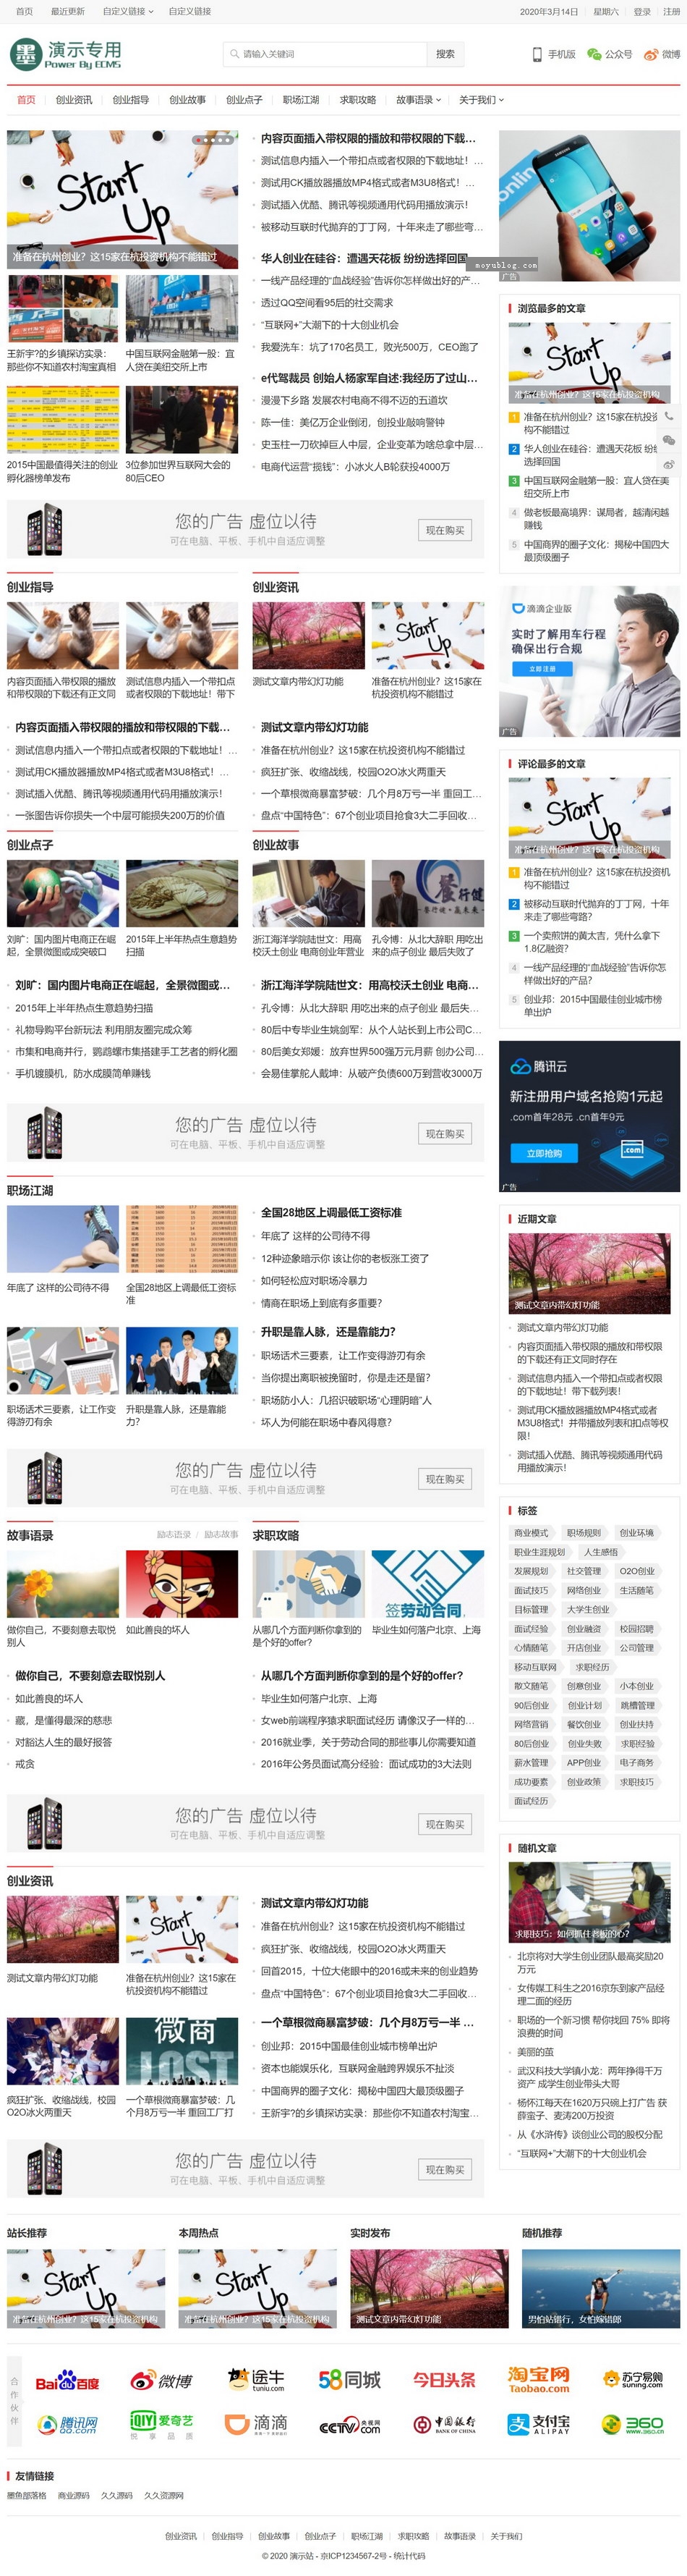The width and height of the screenshot is (687, 2576).
Task: Click the 商业模式 tag
Action: click(x=532, y=1533)
